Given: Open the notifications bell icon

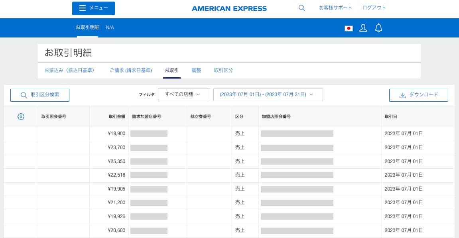Looking at the screenshot, I should pyautogui.click(x=378, y=28).
